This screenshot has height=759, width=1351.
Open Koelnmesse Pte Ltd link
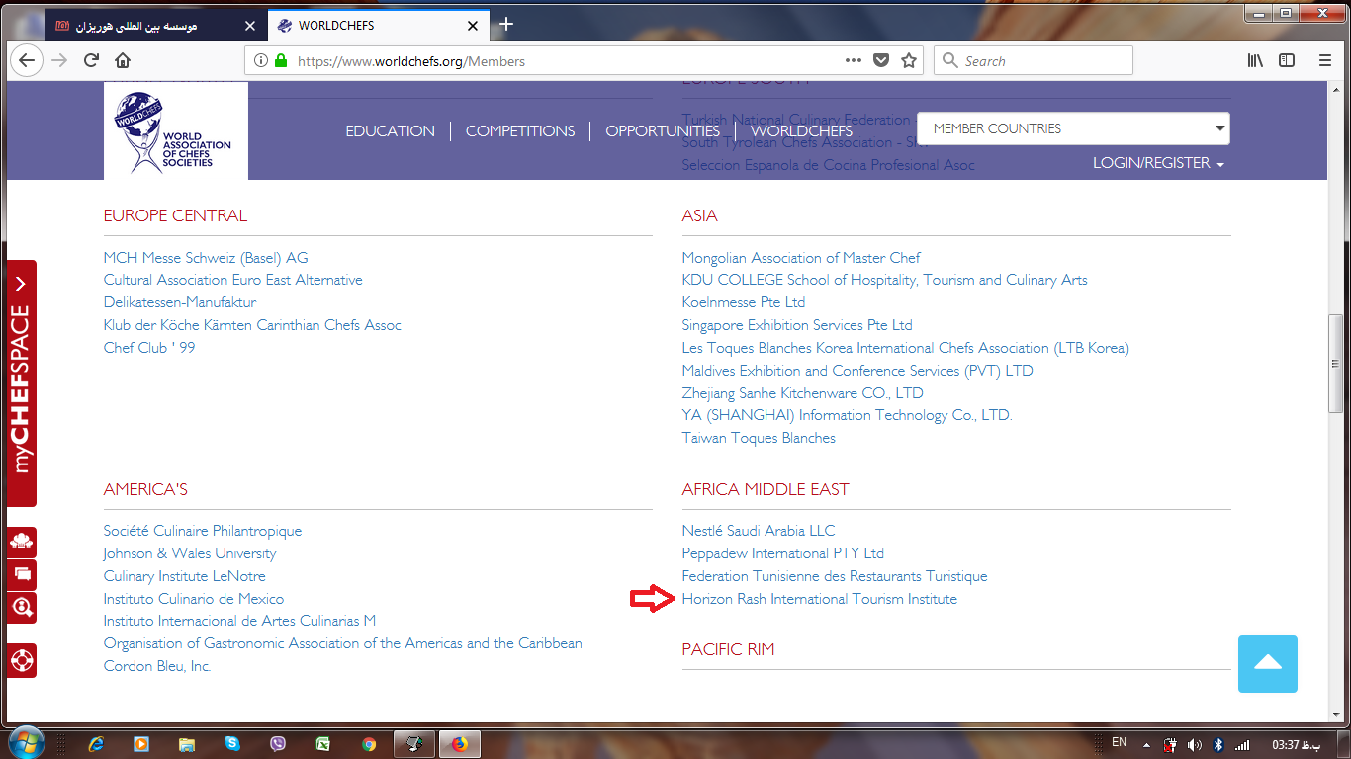click(744, 302)
